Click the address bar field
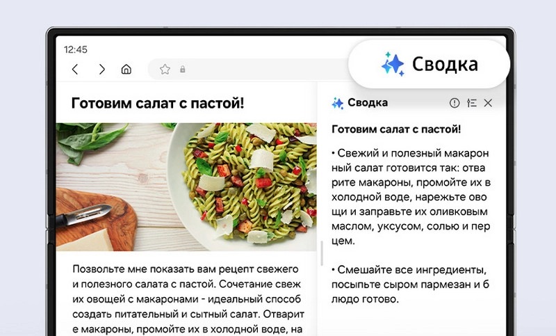The height and width of the screenshot is (336, 556). point(248,69)
